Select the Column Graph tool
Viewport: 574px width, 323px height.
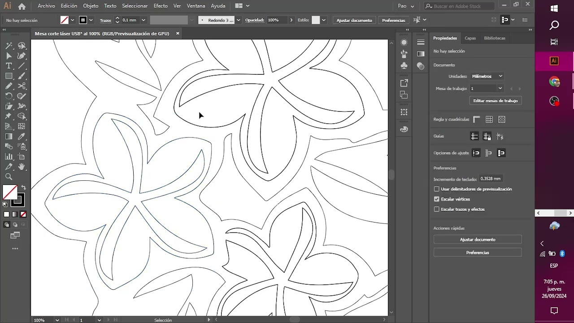(x=9, y=157)
